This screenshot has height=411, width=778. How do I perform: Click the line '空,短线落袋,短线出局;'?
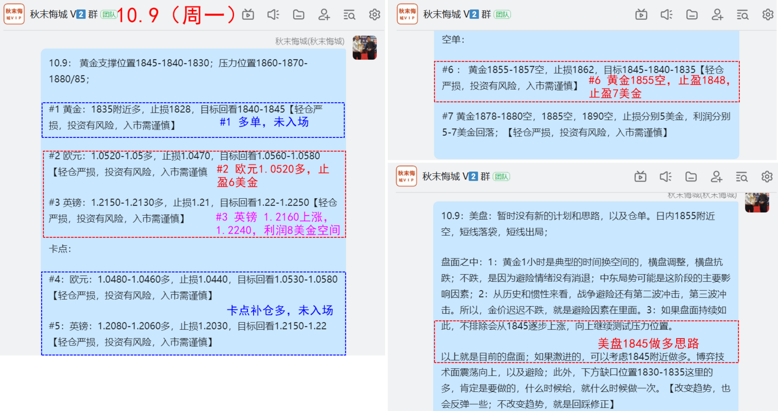tap(494, 232)
